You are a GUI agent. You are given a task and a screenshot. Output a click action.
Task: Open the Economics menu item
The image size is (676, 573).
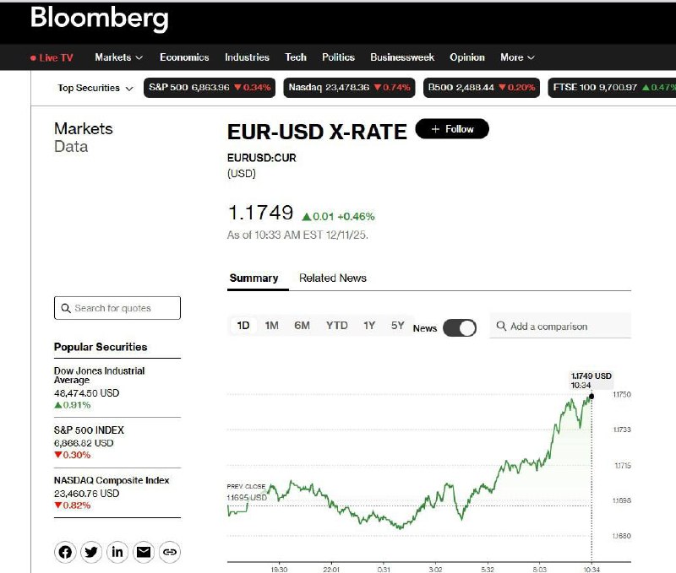pos(184,57)
